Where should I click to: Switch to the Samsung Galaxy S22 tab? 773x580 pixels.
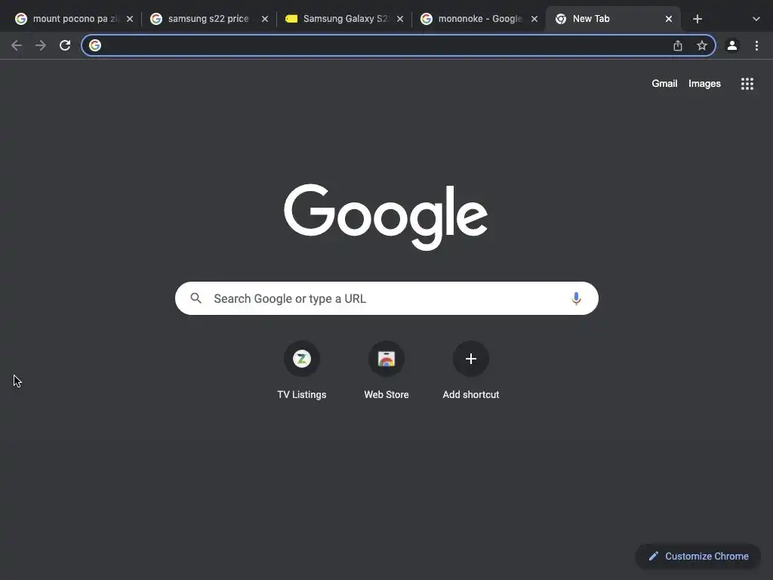click(343, 19)
